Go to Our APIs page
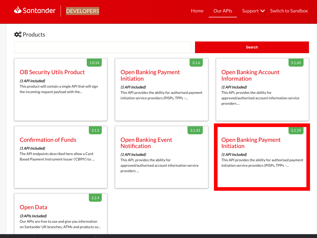 (x=223, y=11)
